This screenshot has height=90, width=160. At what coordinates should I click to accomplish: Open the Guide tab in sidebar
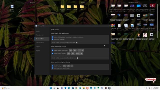38,31
